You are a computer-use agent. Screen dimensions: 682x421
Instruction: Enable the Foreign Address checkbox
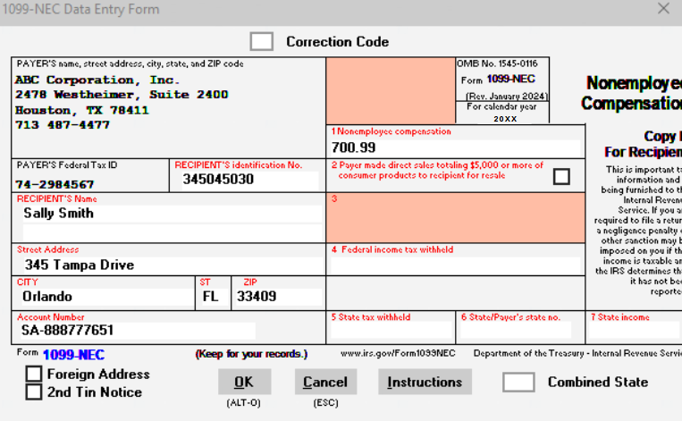coord(34,374)
